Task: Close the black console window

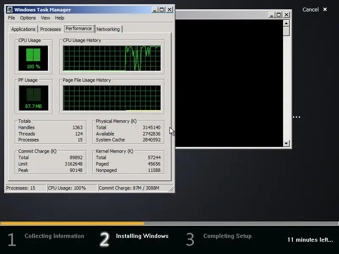Action: click(286, 15)
